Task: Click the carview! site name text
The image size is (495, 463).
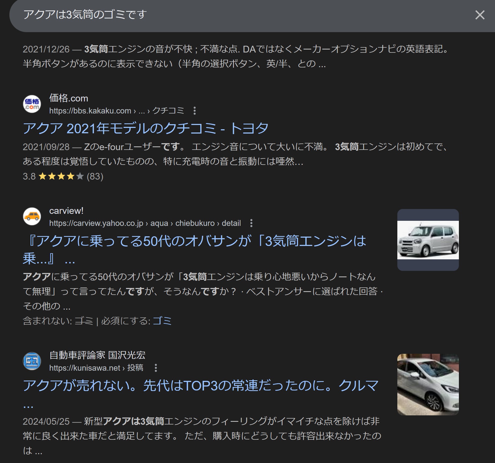Action: [x=66, y=211]
